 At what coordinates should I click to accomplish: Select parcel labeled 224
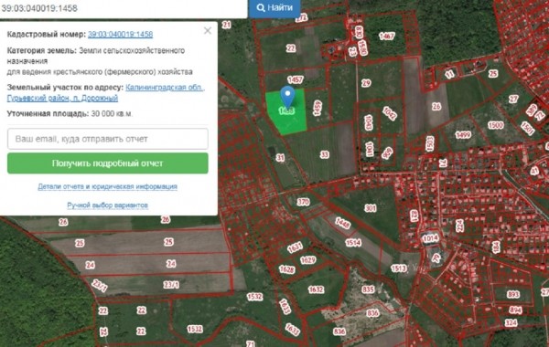coord(459,226)
